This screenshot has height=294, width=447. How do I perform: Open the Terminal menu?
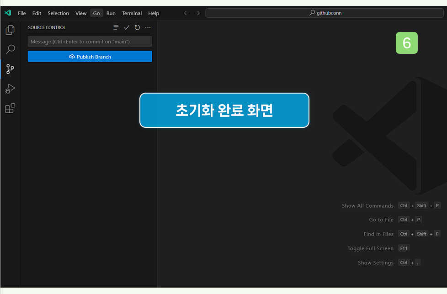[x=132, y=13]
